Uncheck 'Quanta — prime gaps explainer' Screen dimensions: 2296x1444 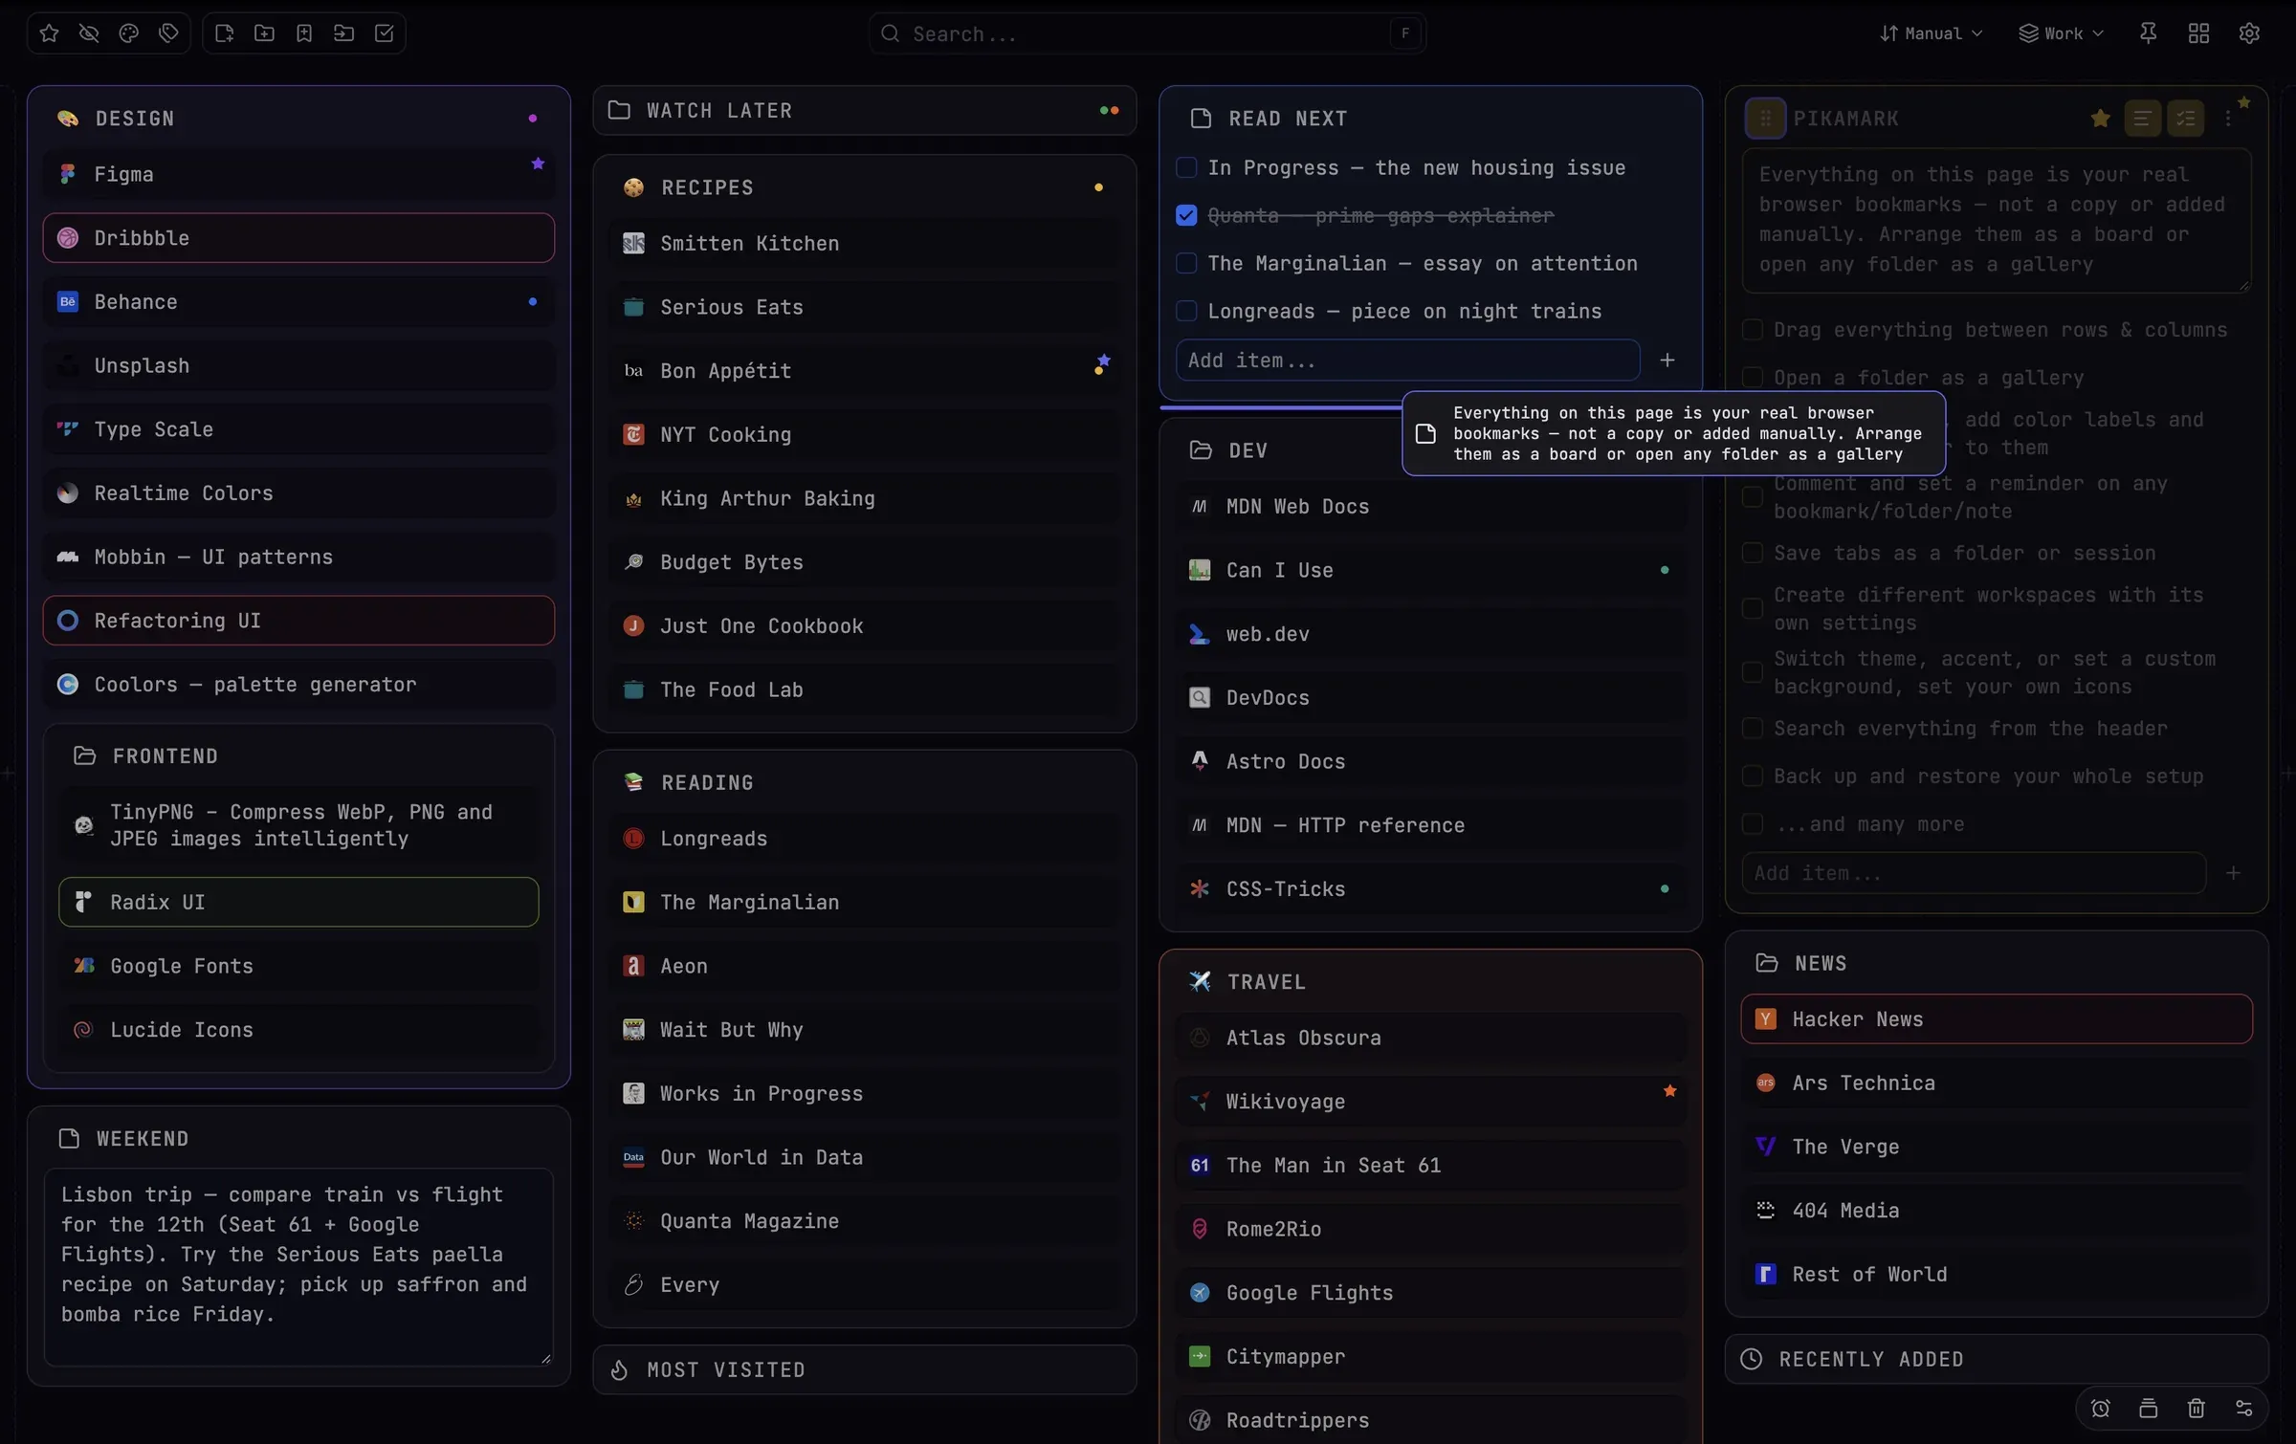1186,216
